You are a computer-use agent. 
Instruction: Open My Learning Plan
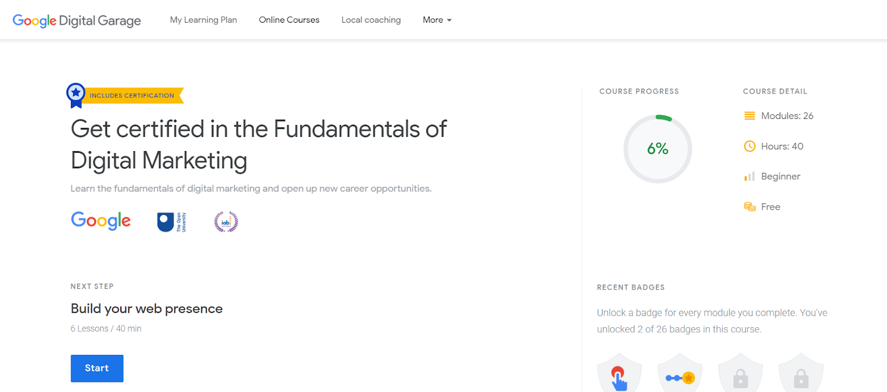click(x=203, y=20)
